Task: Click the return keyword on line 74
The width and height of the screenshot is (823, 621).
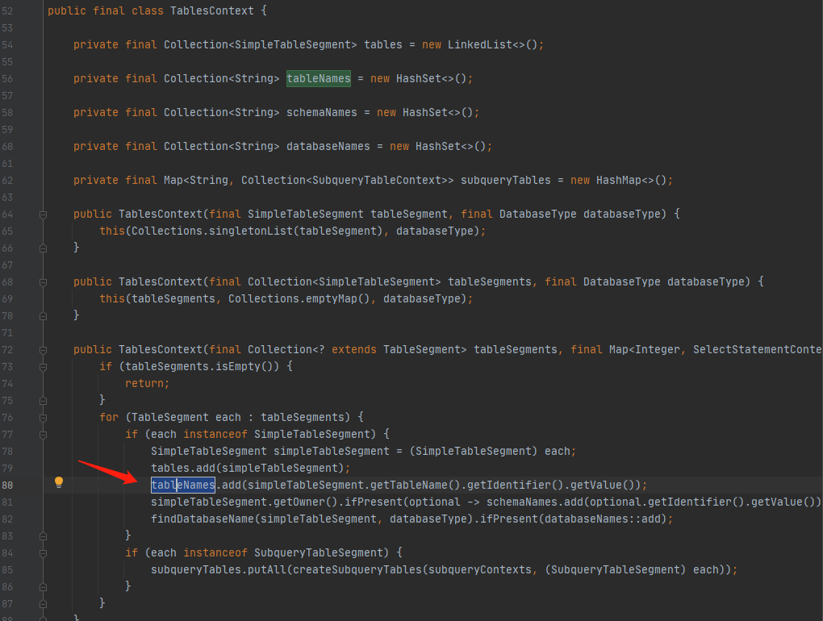Action: (x=144, y=383)
